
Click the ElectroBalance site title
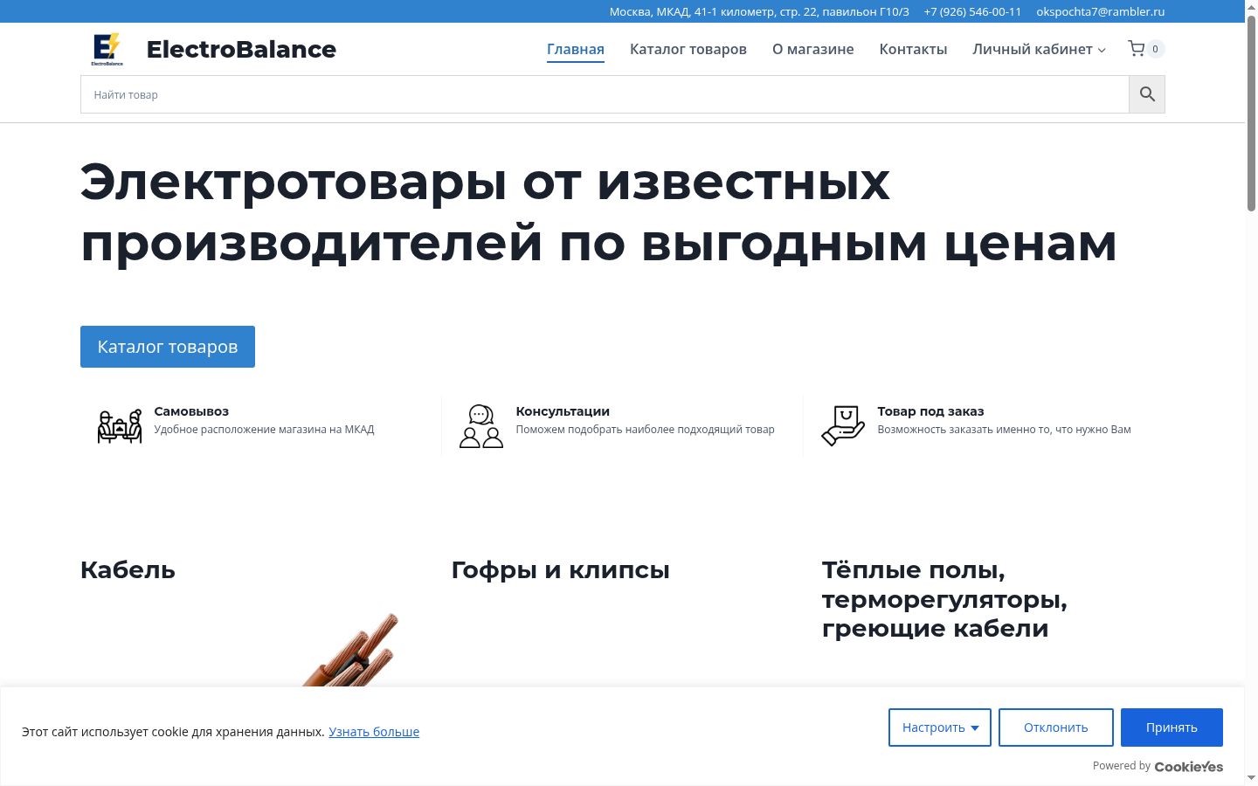pyautogui.click(x=241, y=50)
